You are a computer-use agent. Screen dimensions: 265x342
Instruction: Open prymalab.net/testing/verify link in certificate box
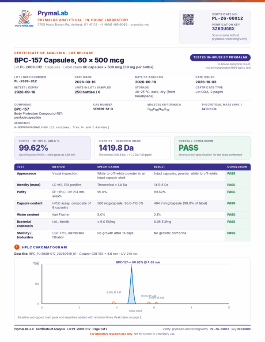(229, 39)
